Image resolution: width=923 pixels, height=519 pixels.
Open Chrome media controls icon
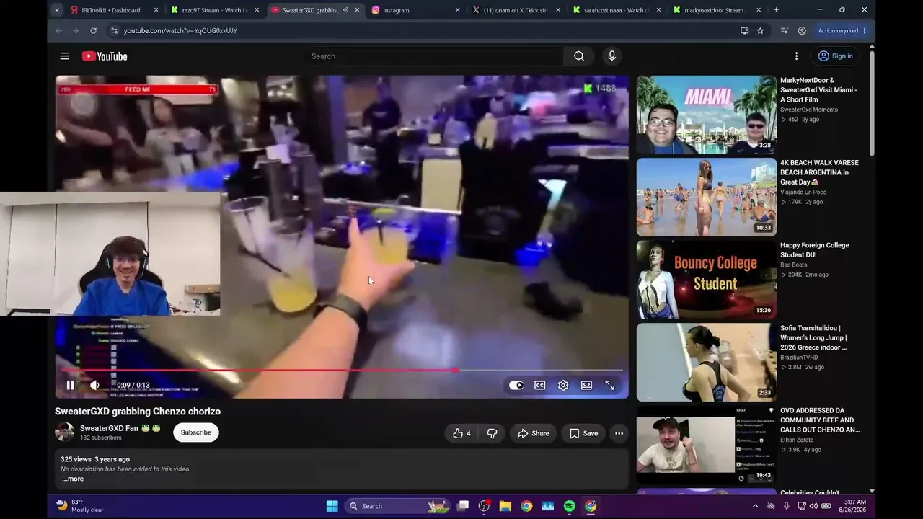click(x=785, y=31)
